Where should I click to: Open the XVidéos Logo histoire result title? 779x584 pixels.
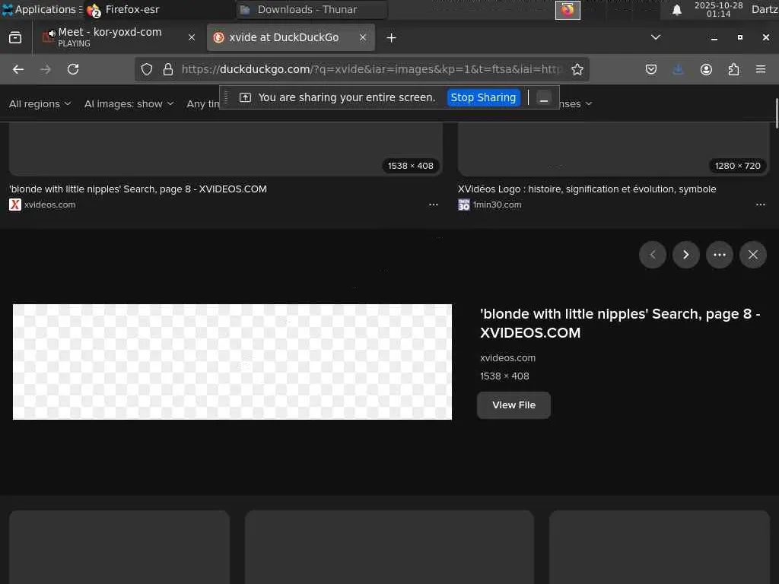click(587, 189)
